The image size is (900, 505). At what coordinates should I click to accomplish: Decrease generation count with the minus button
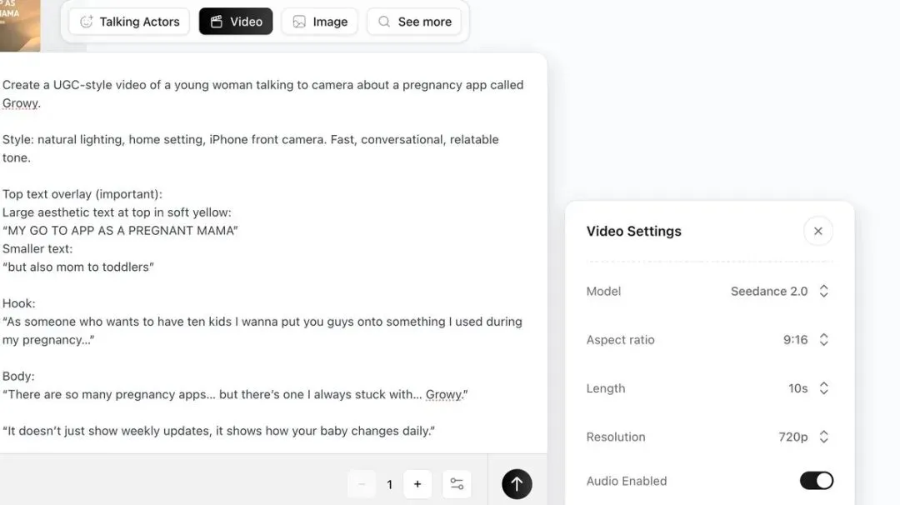(362, 484)
